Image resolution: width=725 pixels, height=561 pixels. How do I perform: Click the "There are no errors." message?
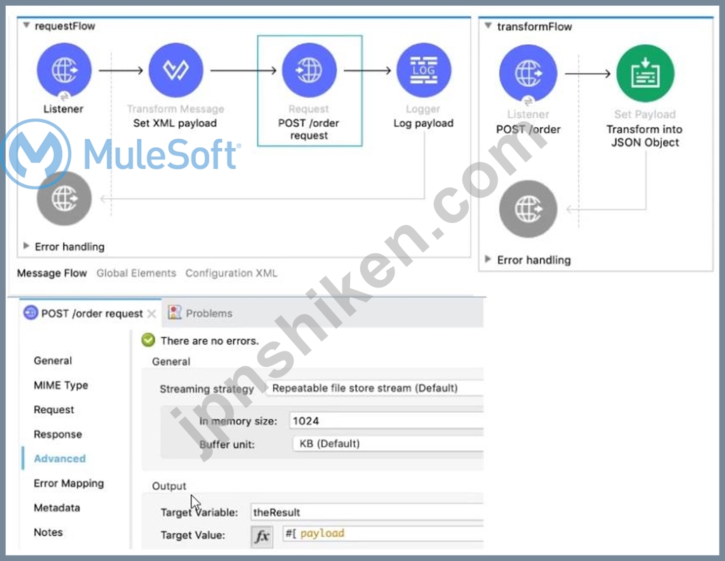pos(209,341)
